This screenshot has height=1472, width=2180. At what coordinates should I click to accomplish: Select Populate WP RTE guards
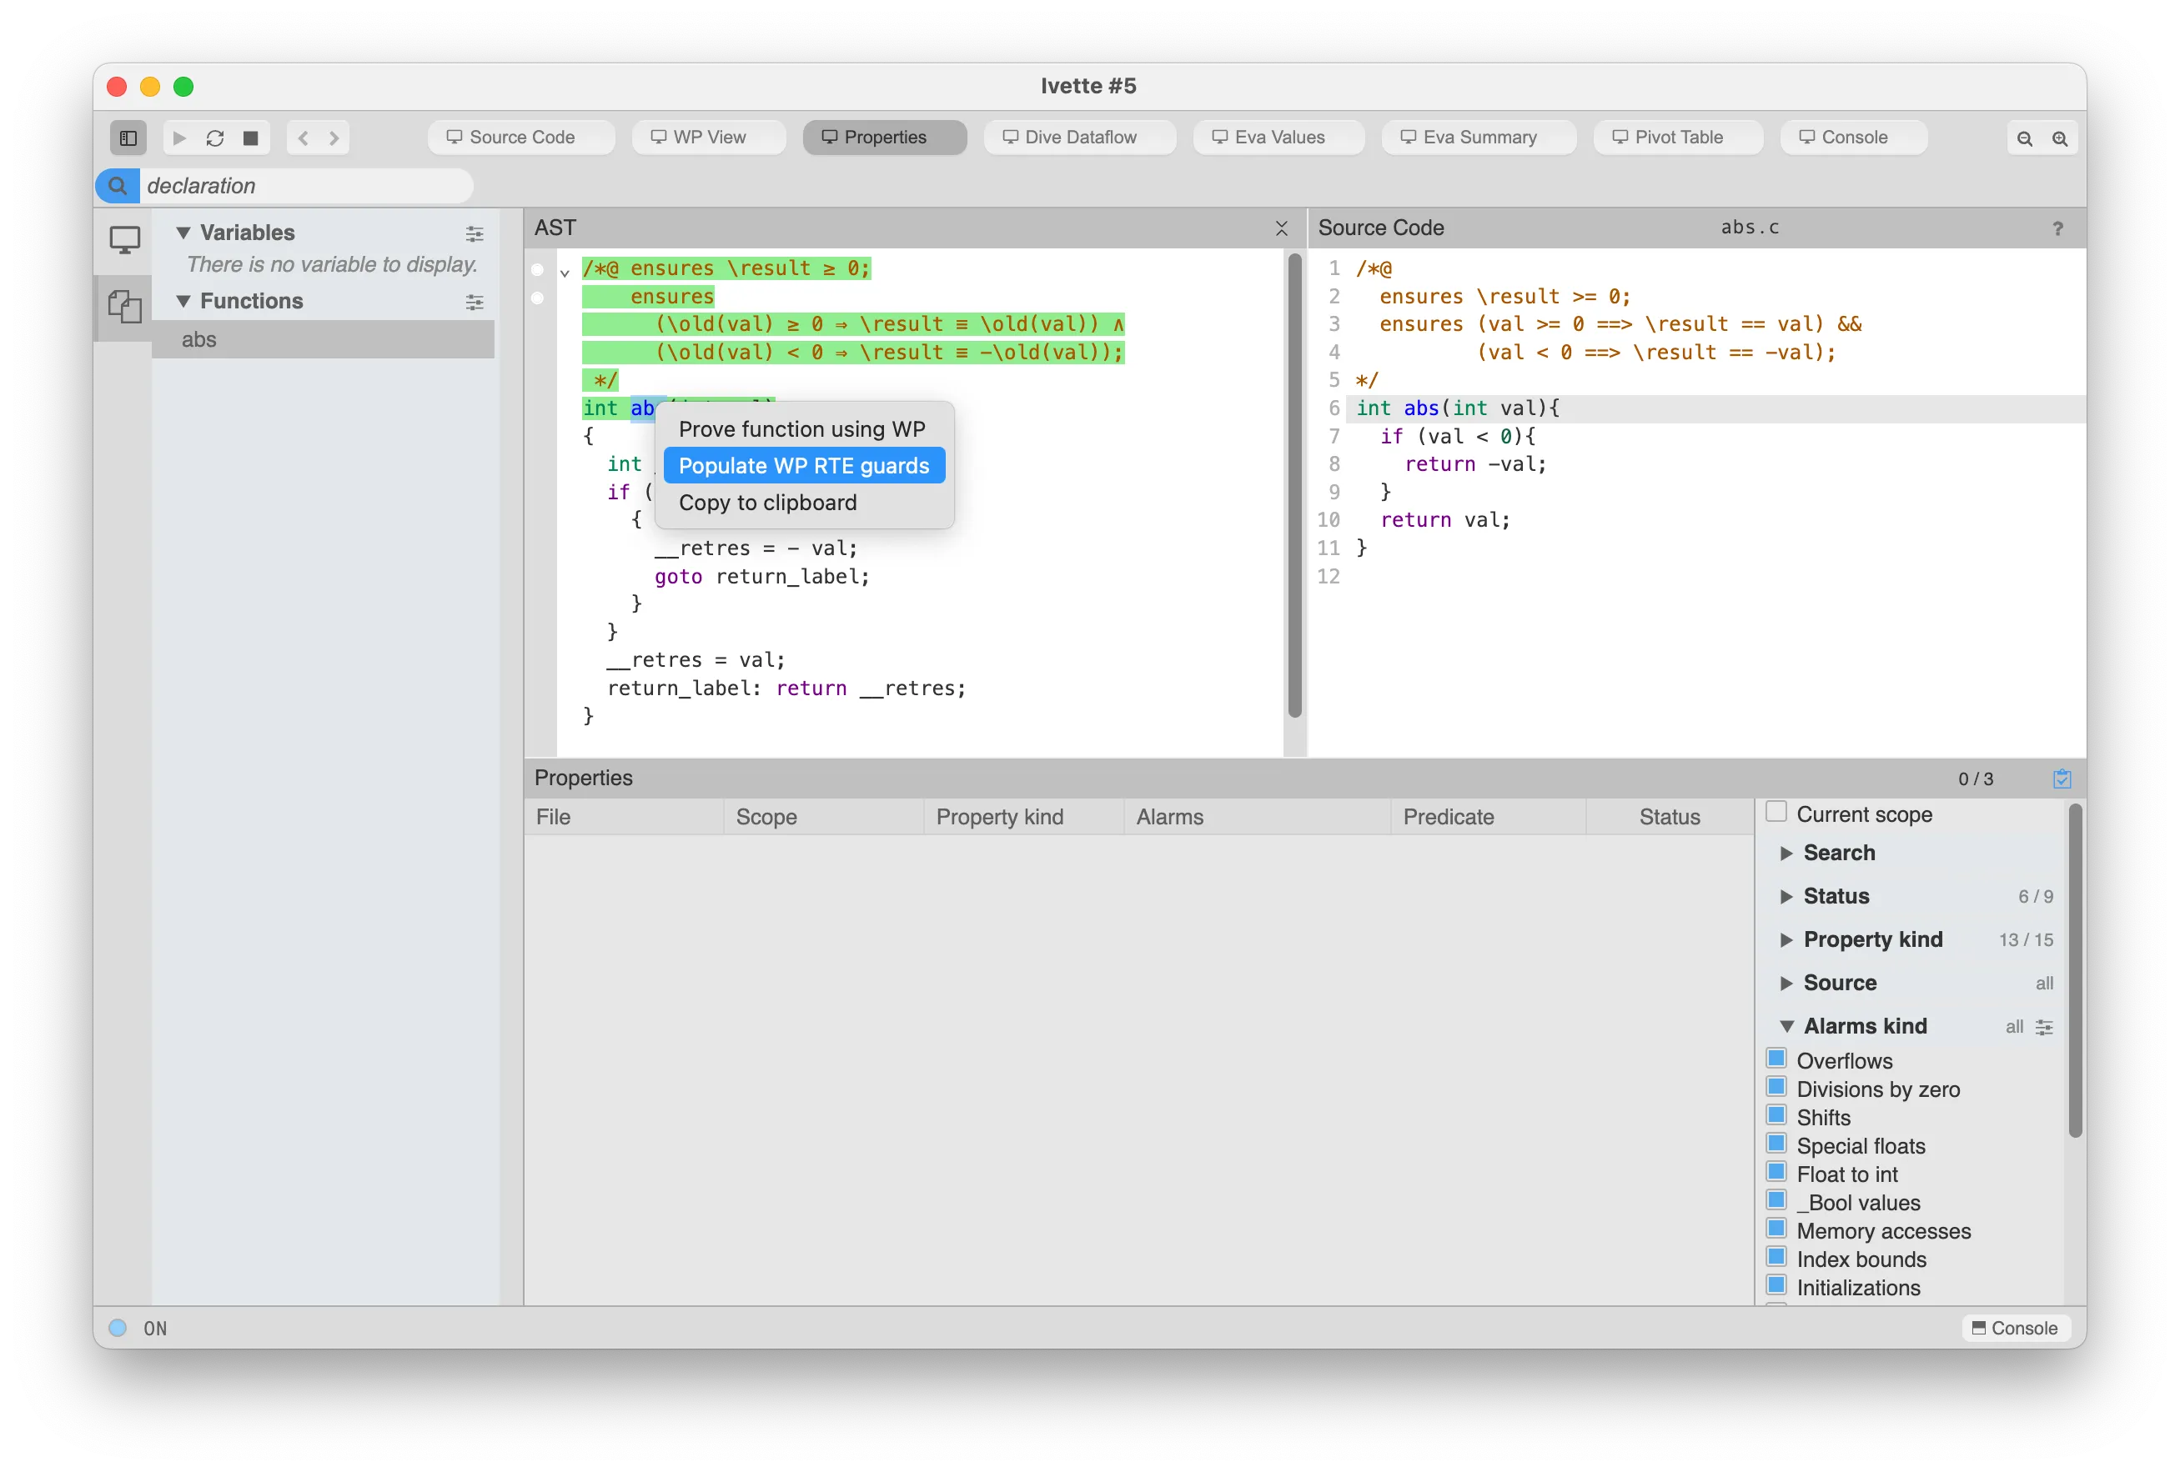coord(803,466)
